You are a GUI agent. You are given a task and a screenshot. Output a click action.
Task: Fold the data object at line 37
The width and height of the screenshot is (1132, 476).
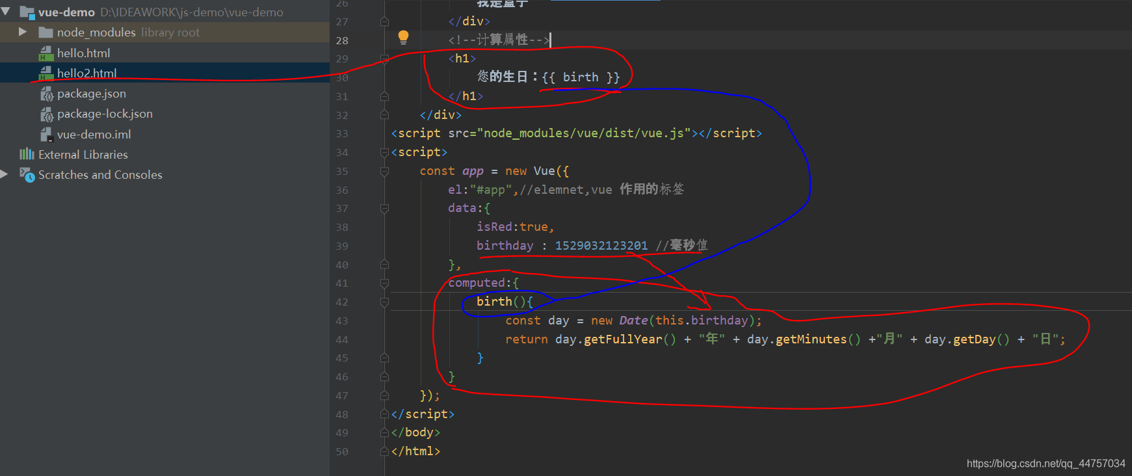tap(384, 209)
